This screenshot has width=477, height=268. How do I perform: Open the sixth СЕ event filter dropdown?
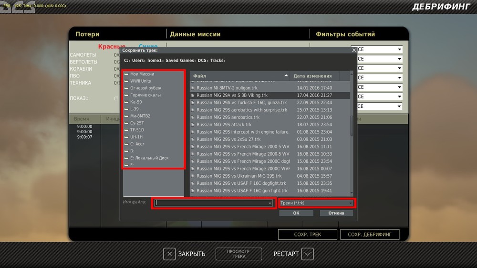[x=399, y=96]
